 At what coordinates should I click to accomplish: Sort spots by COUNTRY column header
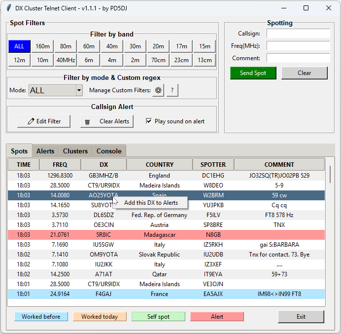click(160, 165)
